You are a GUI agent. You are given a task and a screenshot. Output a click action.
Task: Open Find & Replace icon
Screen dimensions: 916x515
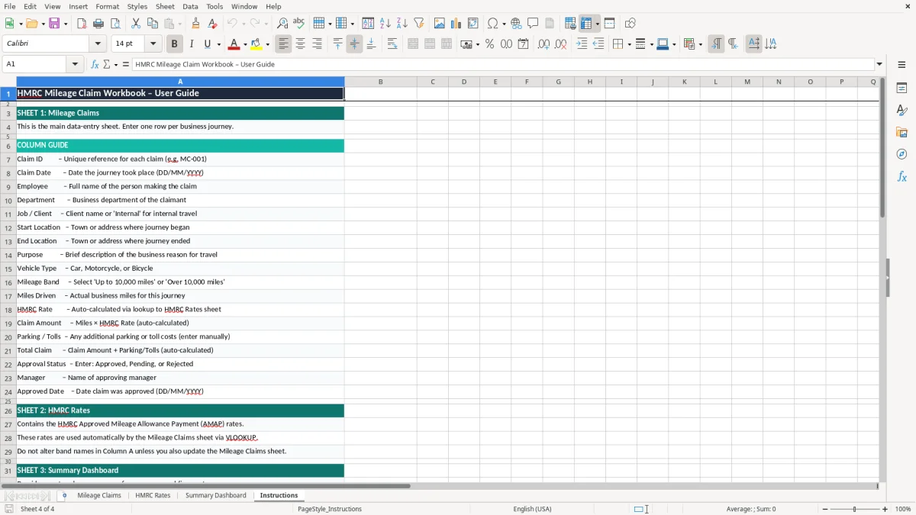point(282,24)
